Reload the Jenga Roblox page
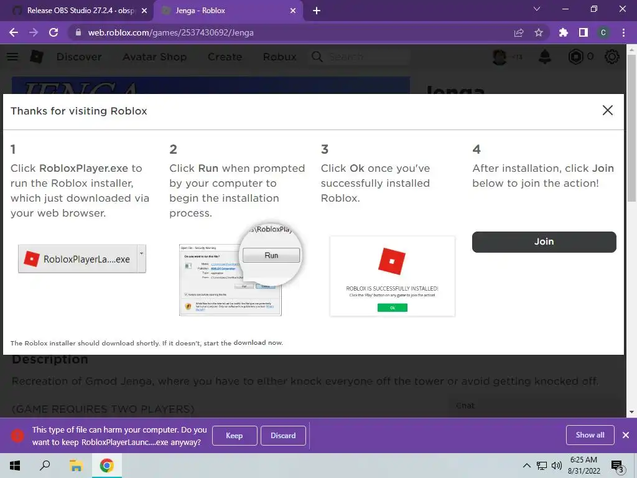 point(53,32)
